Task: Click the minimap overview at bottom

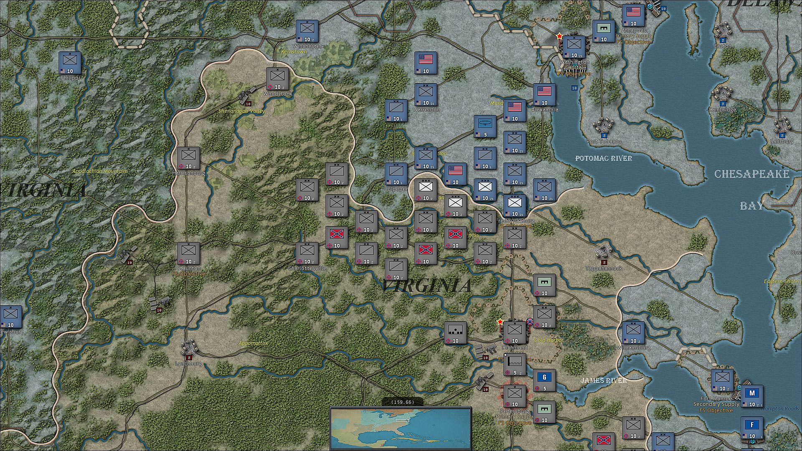Action: [x=401, y=428]
